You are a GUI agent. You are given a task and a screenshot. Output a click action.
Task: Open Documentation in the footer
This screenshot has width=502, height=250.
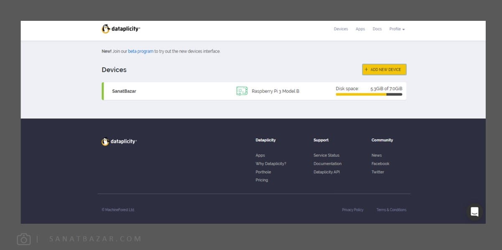pos(328,164)
